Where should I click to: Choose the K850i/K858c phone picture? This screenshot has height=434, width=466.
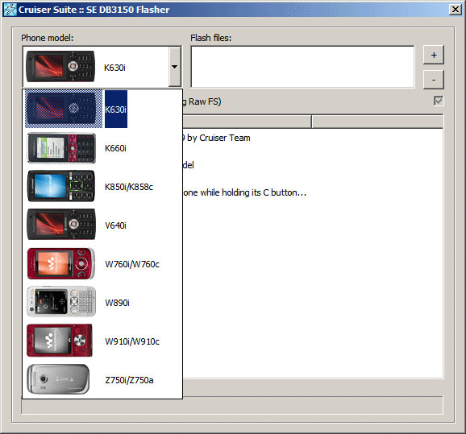[x=61, y=187]
